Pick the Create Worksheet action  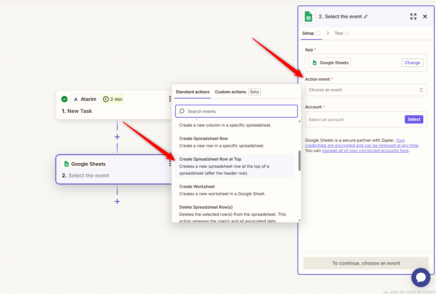click(x=197, y=187)
